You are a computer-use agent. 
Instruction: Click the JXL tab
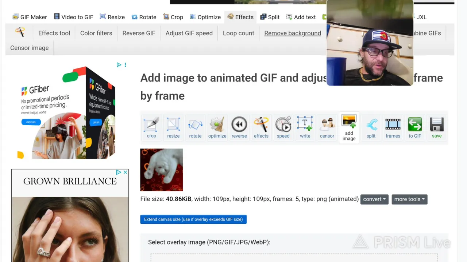point(421,17)
